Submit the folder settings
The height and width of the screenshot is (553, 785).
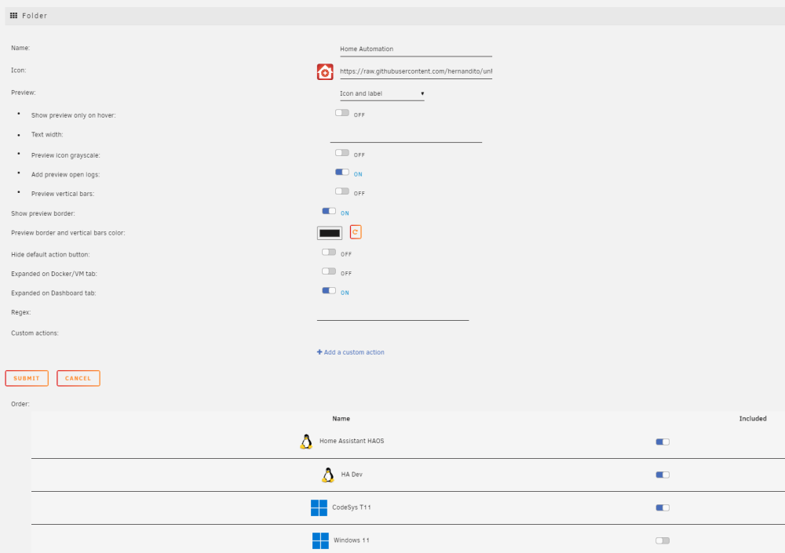pos(27,378)
